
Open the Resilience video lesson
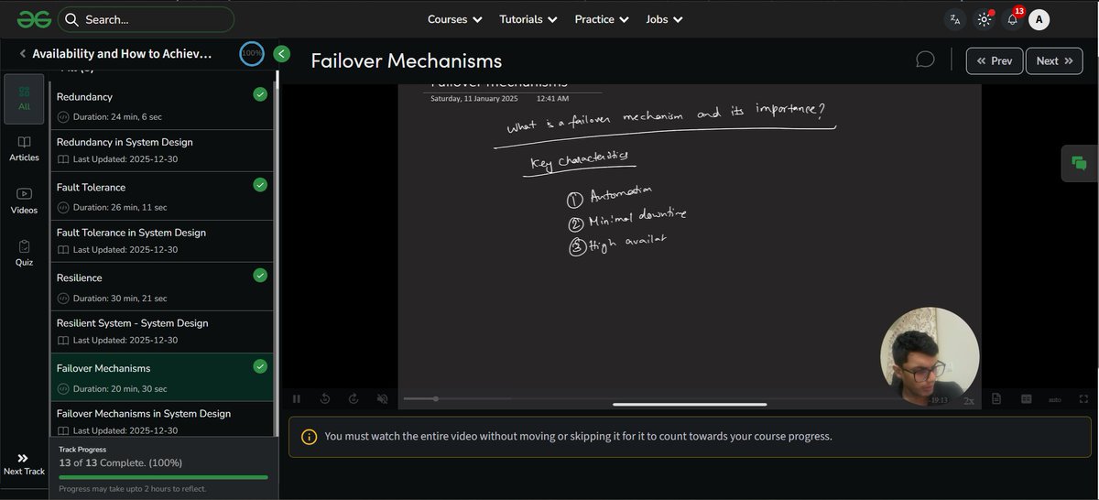point(161,287)
